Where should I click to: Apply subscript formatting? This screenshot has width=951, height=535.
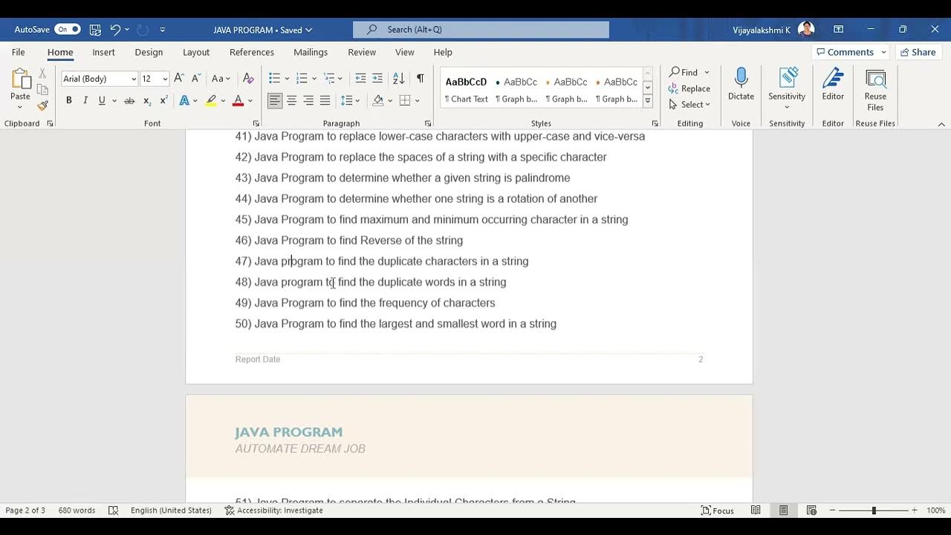[x=147, y=100]
